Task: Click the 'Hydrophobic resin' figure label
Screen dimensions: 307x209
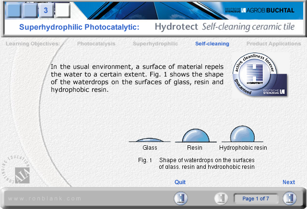Action: tap(243, 147)
